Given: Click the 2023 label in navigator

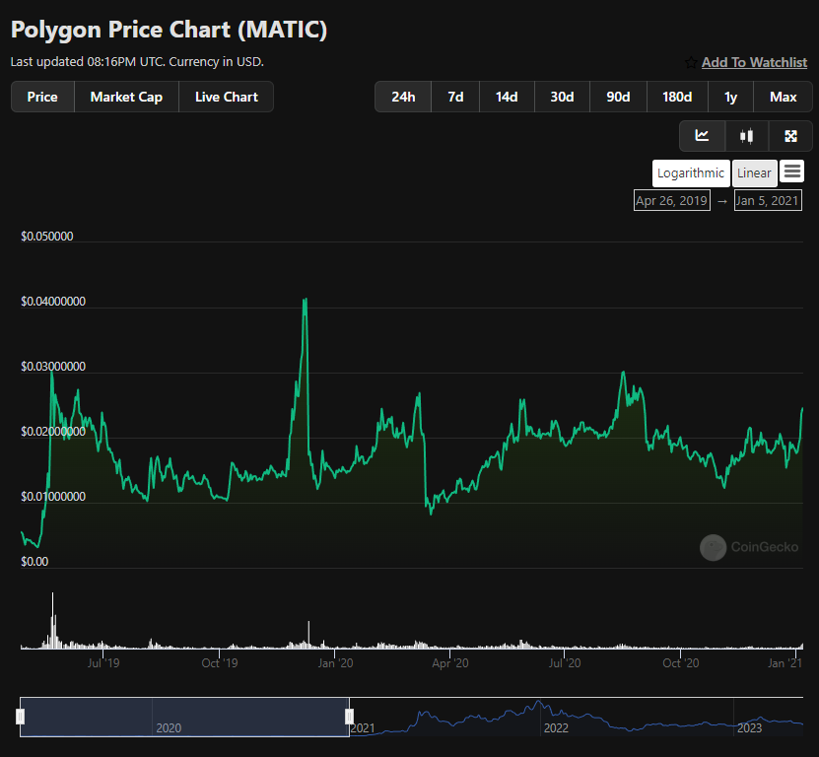Looking at the screenshot, I should coord(749,727).
